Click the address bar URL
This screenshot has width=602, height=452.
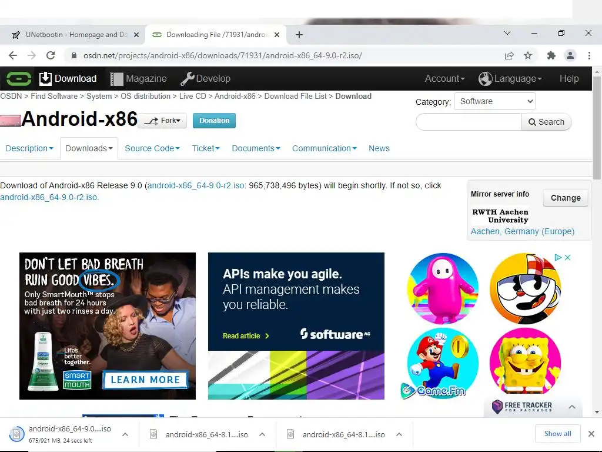[223, 55]
